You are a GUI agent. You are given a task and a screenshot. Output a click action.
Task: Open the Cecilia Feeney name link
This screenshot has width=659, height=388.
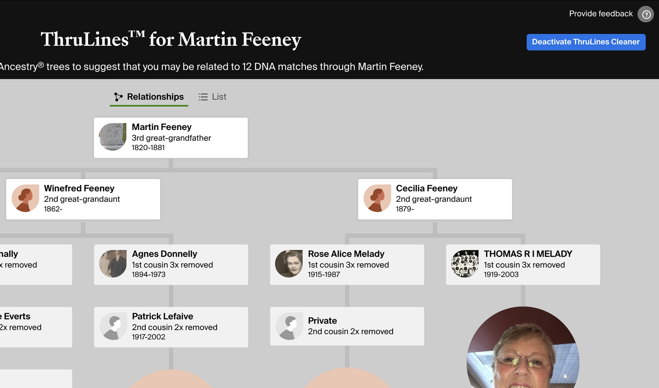click(x=426, y=188)
